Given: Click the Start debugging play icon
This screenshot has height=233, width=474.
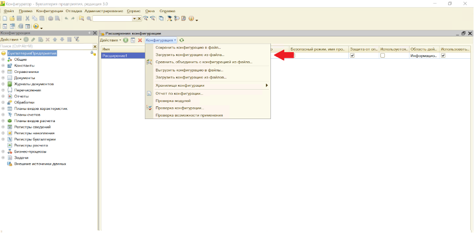Looking at the screenshot, I should pyautogui.click(x=35, y=26).
